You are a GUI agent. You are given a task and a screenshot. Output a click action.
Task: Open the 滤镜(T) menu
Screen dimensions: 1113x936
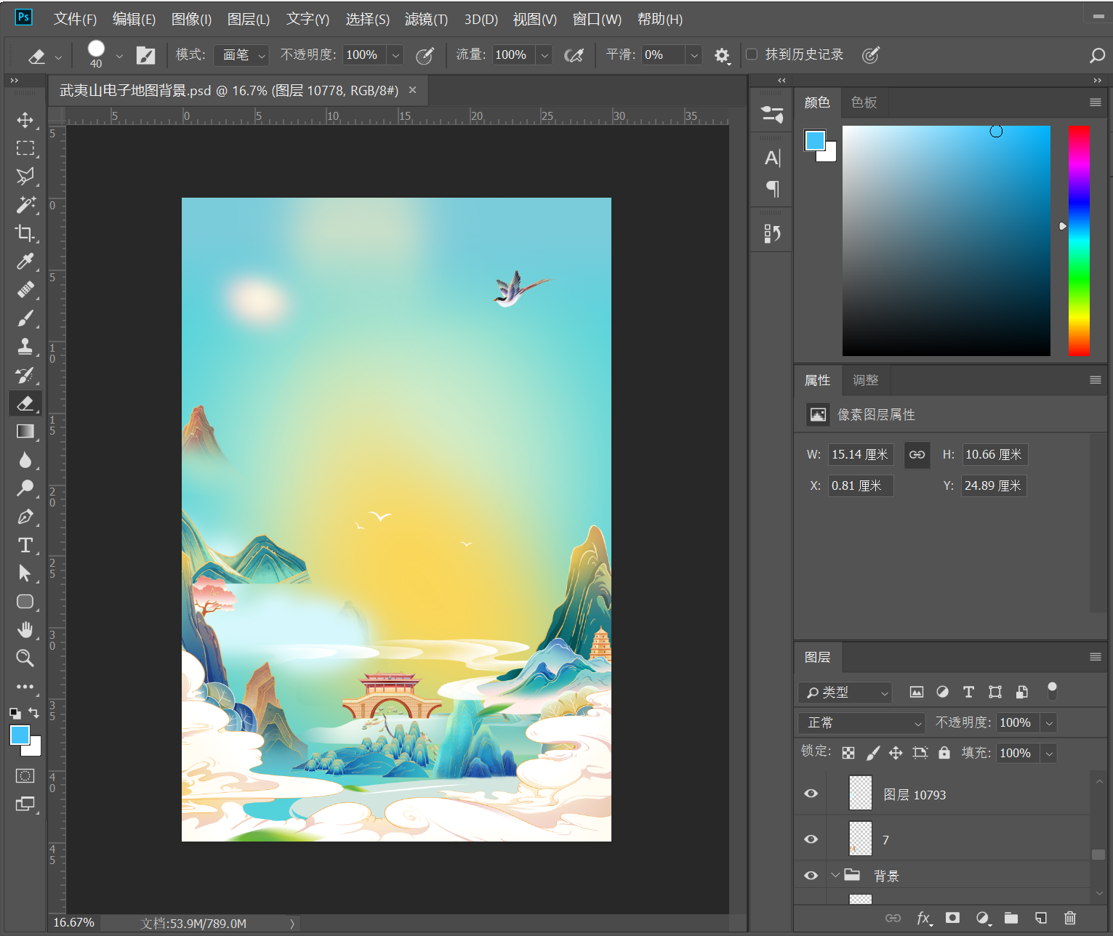426,20
